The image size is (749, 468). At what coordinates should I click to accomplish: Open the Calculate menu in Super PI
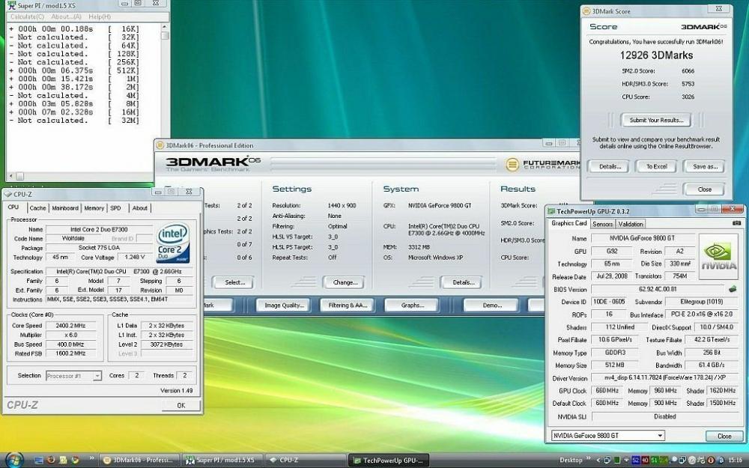click(x=27, y=16)
